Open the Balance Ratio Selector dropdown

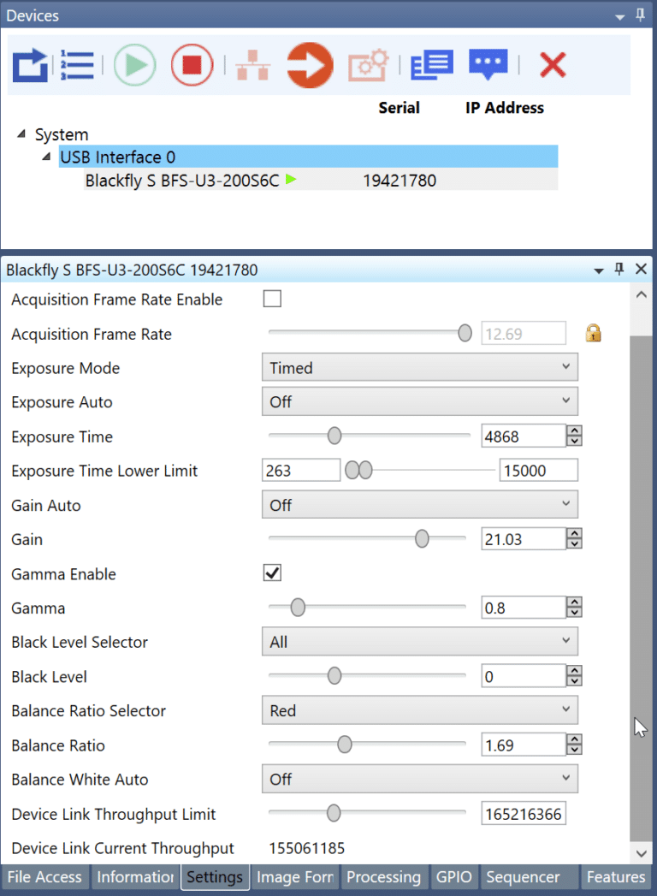pyautogui.click(x=420, y=710)
